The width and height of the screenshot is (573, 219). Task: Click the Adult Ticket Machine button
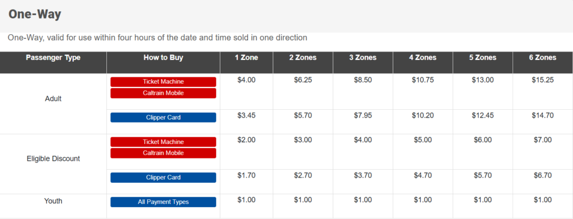[x=163, y=82]
